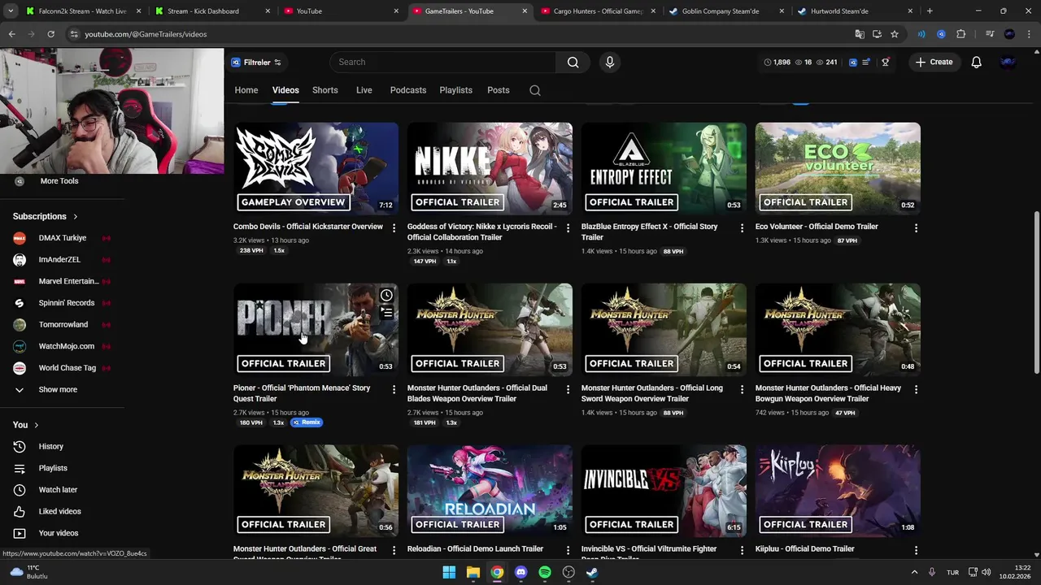Click the Spinnin' Records channel avatar
Viewport: 1041px width, 585px height.
pyautogui.click(x=20, y=303)
